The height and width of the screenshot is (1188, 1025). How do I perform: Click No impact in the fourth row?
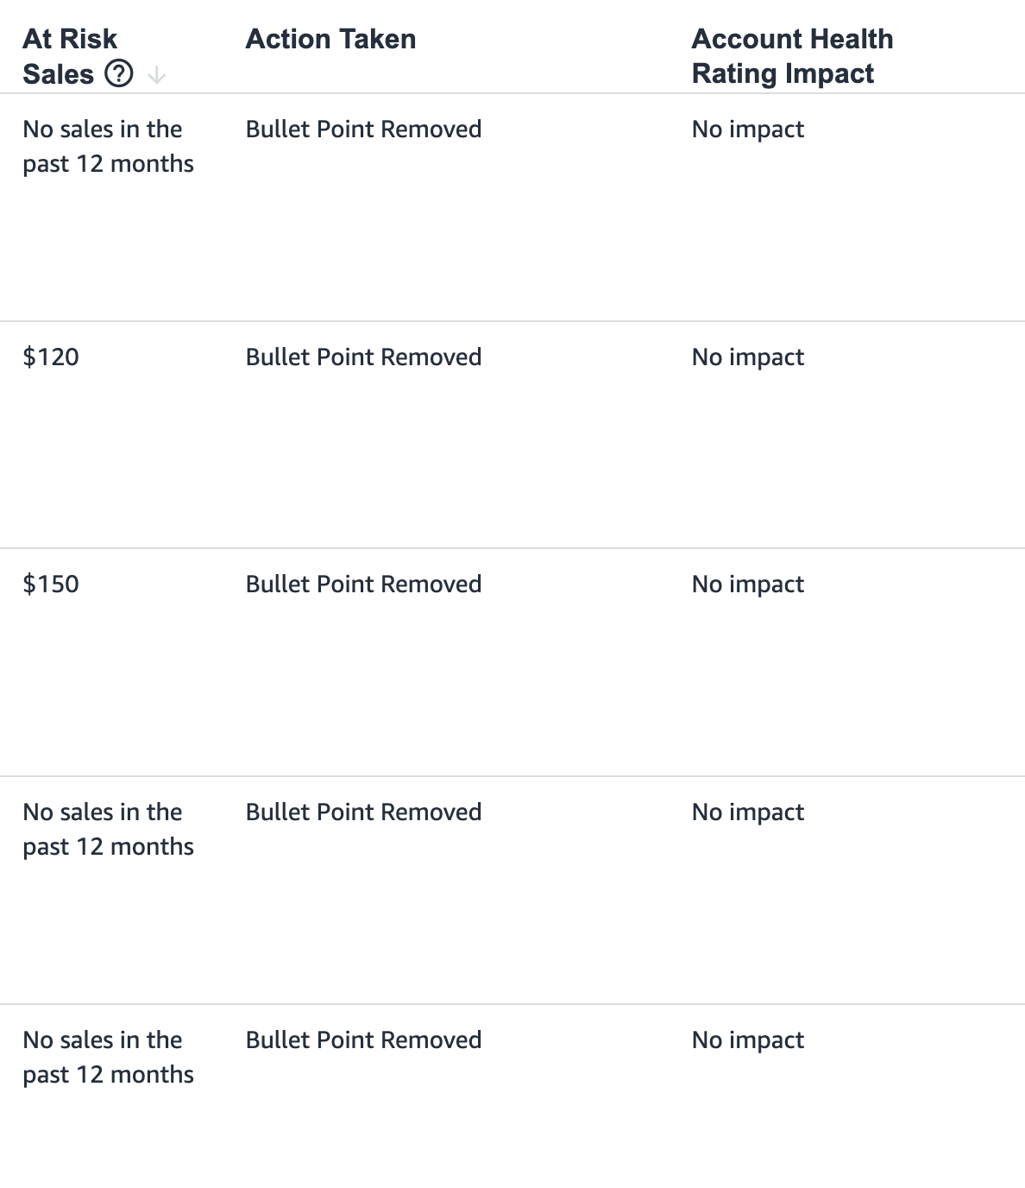pos(747,812)
